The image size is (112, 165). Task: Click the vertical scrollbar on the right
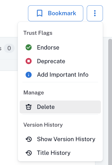click(110, 102)
